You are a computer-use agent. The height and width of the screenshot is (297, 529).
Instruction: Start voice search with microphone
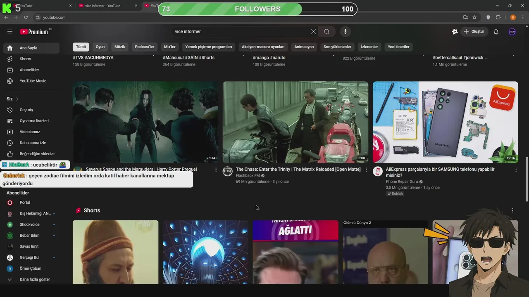[x=346, y=32]
